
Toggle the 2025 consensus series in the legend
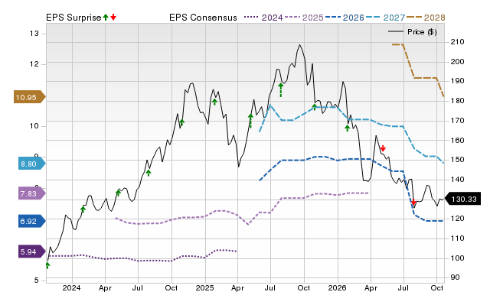304,18
